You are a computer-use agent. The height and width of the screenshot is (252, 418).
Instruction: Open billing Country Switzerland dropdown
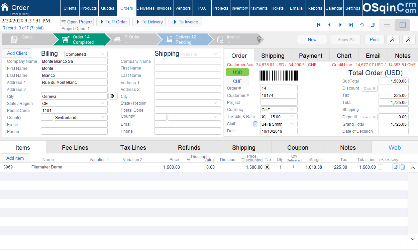point(81,118)
